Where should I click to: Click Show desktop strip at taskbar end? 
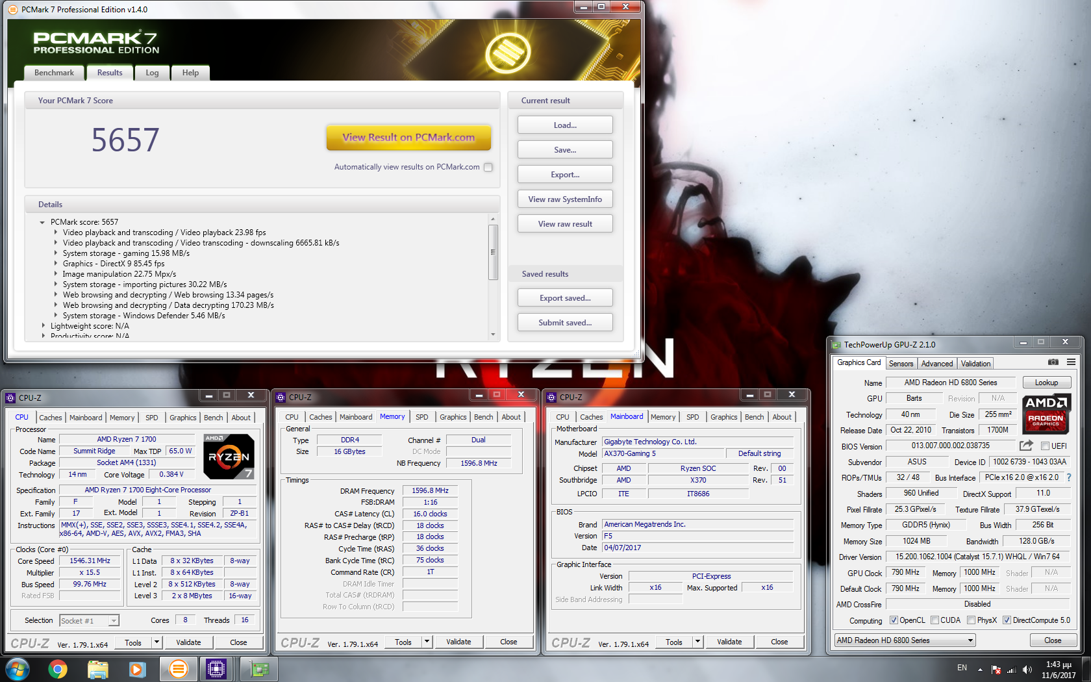[x=1086, y=669]
